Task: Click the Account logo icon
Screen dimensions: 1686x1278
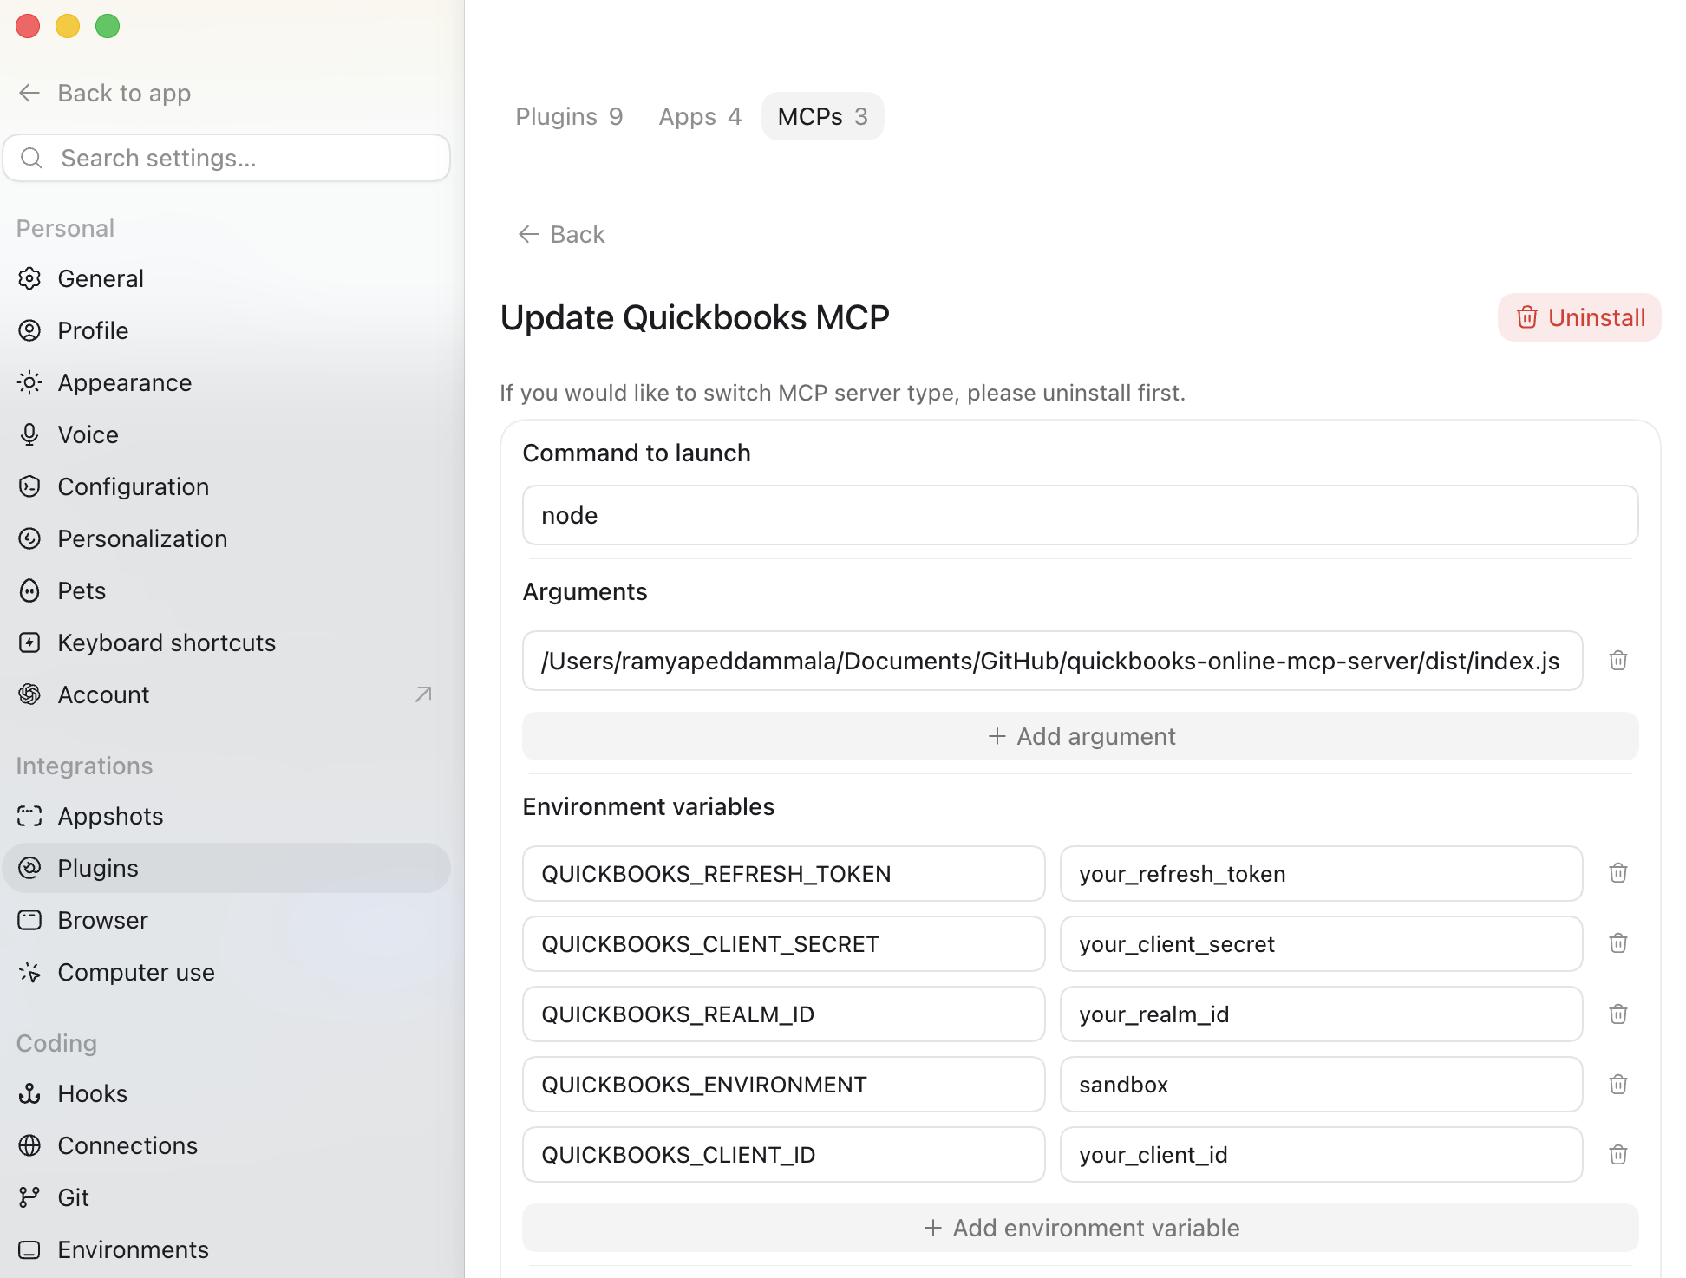Action: (29, 694)
